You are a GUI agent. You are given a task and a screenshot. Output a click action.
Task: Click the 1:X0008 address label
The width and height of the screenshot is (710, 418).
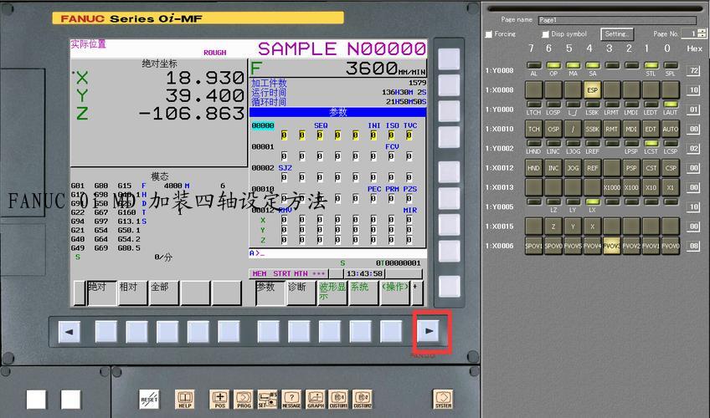499,90
